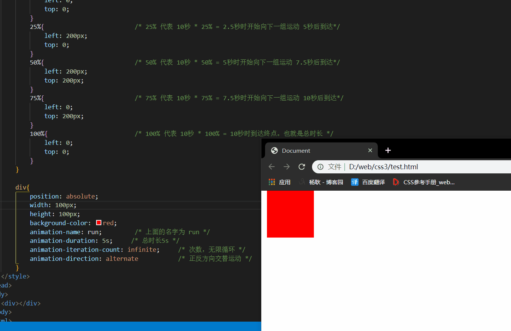This screenshot has height=331, width=511.
Task: Open a new browser tab
Action: [388, 150]
